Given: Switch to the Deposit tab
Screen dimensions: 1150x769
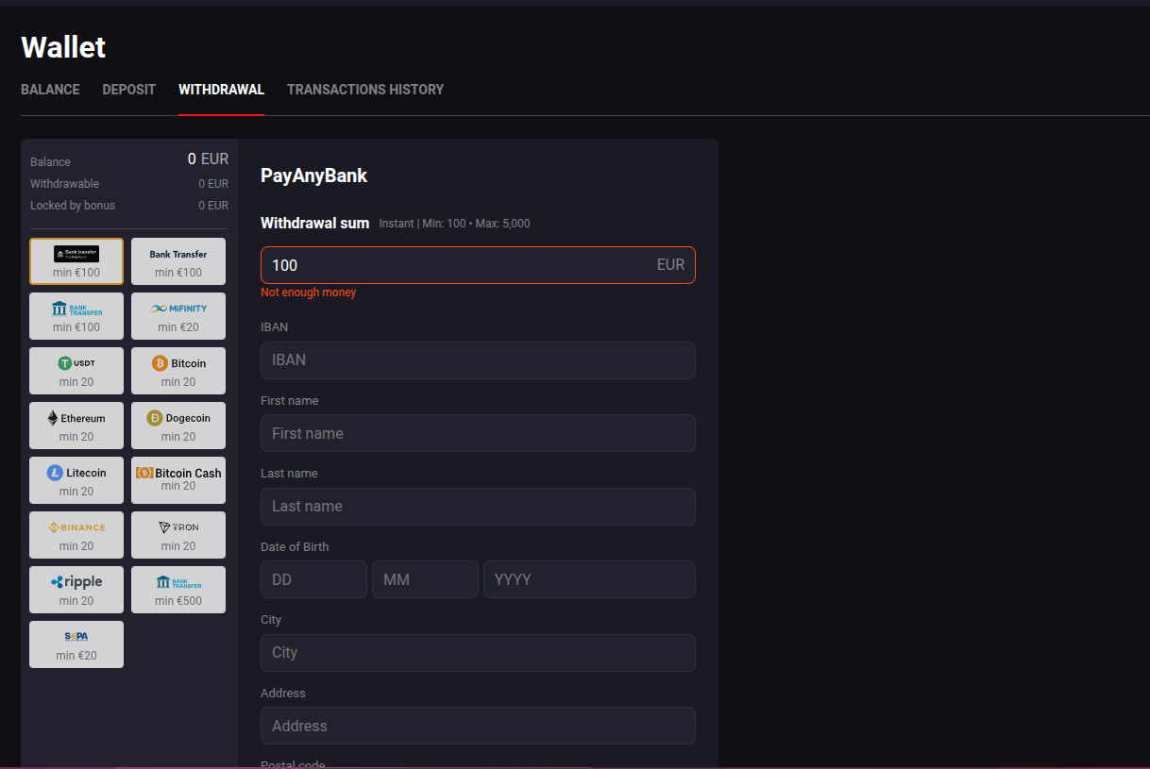Looking at the screenshot, I should pyautogui.click(x=128, y=90).
